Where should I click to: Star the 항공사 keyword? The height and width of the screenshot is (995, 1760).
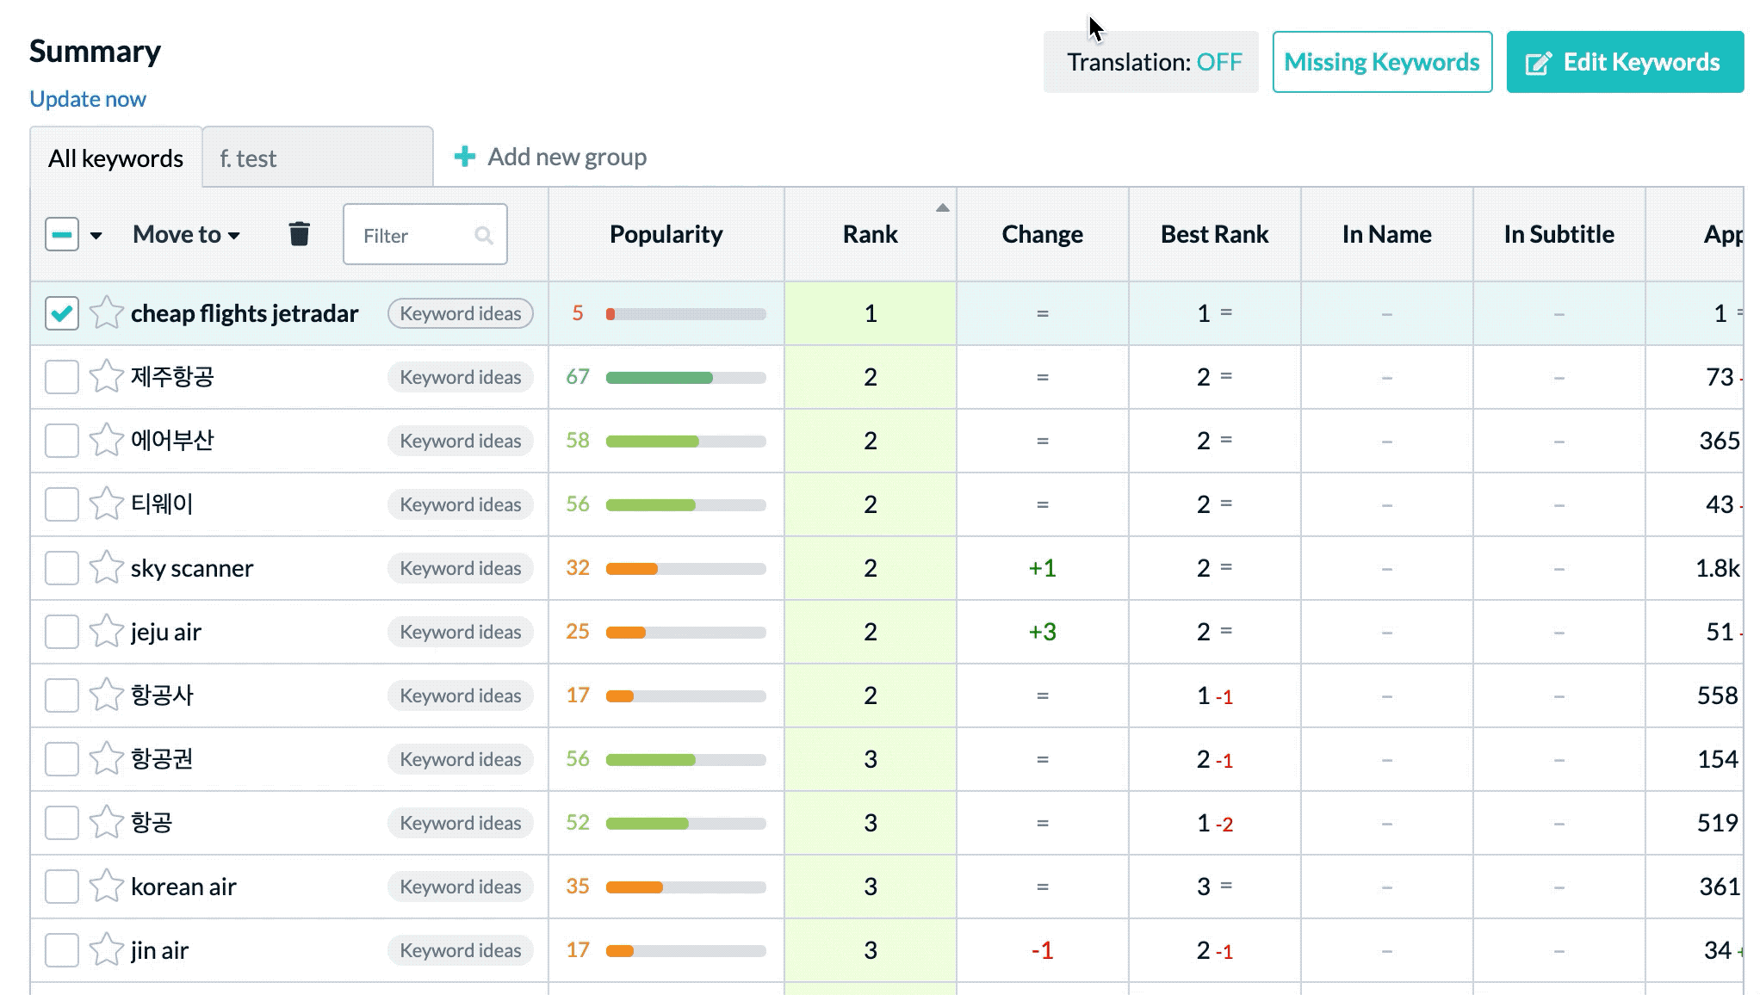pos(107,695)
